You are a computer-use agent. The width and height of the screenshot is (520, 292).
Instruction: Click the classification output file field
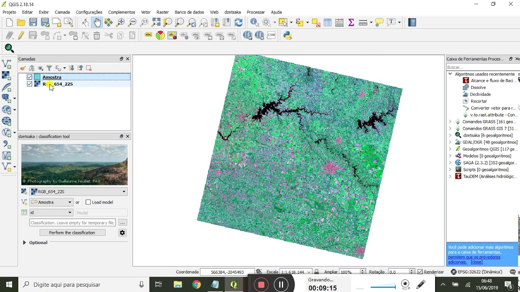72,223
